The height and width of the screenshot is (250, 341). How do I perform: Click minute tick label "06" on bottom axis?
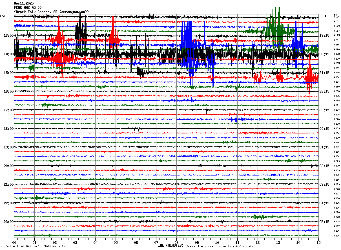(x=136, y=242)
